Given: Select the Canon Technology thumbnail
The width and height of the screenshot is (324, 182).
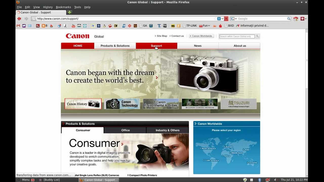Looking at the screenshot, I should 122,104.
